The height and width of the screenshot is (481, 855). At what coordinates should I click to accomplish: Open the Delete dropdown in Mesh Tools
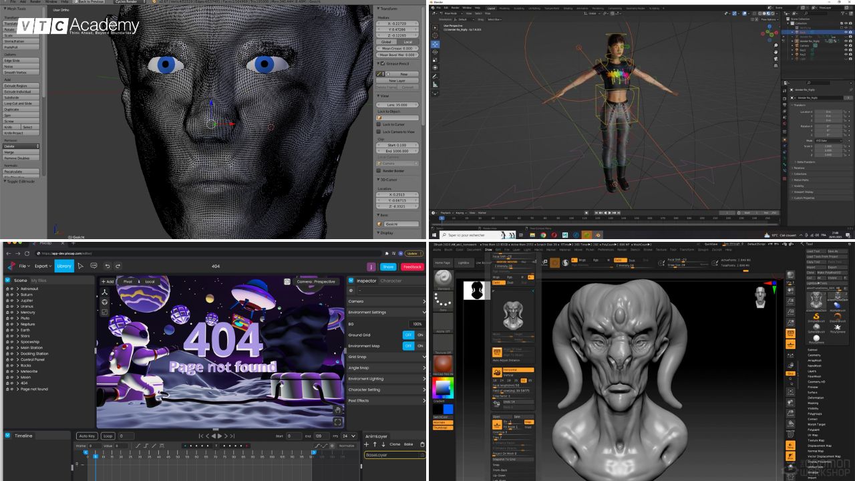click(20, 146)
